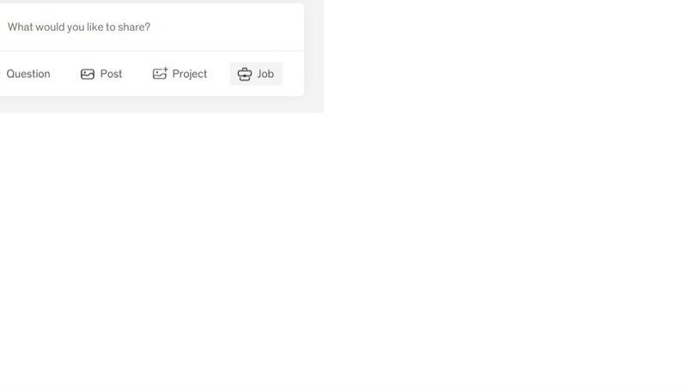The height and width of the screenshot is (386, 687).
Task: Switch to Project sharing option
Action: point(179,74)
